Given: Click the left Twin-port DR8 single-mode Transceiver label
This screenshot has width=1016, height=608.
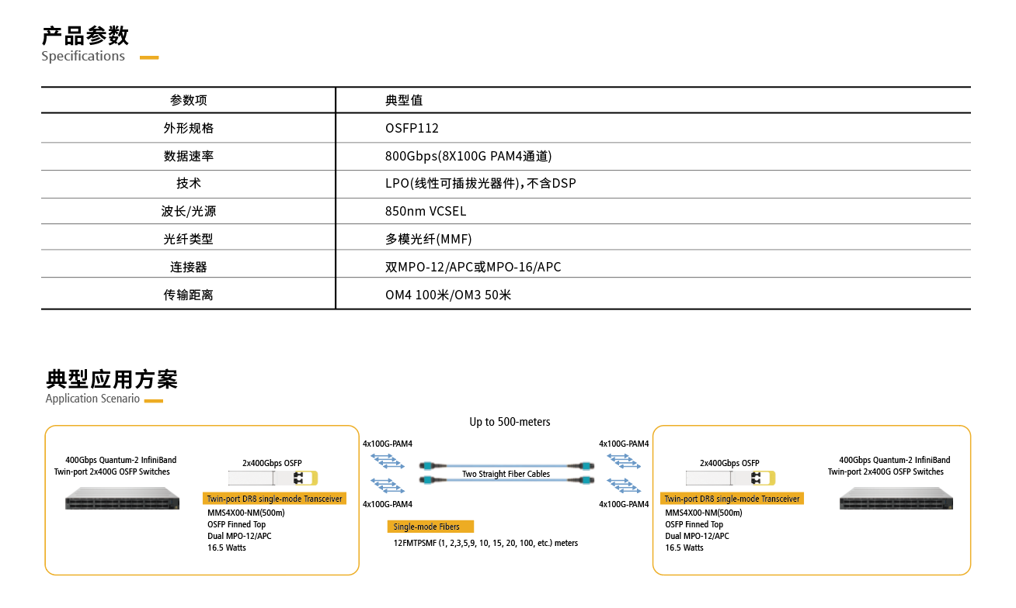Looking at the screenshot, I should (x=274, y=499).
